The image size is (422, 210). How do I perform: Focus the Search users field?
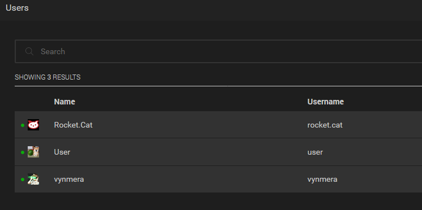218,51
